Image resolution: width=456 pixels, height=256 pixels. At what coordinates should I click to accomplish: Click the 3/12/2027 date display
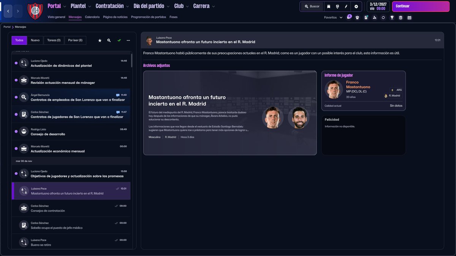click(378, 6)
